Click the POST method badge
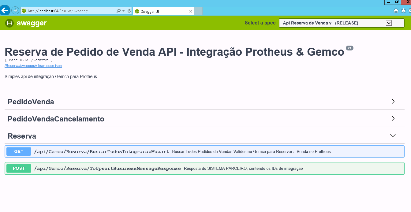The height and width of the screenshot is (212, 411). (x=19, y=168)
